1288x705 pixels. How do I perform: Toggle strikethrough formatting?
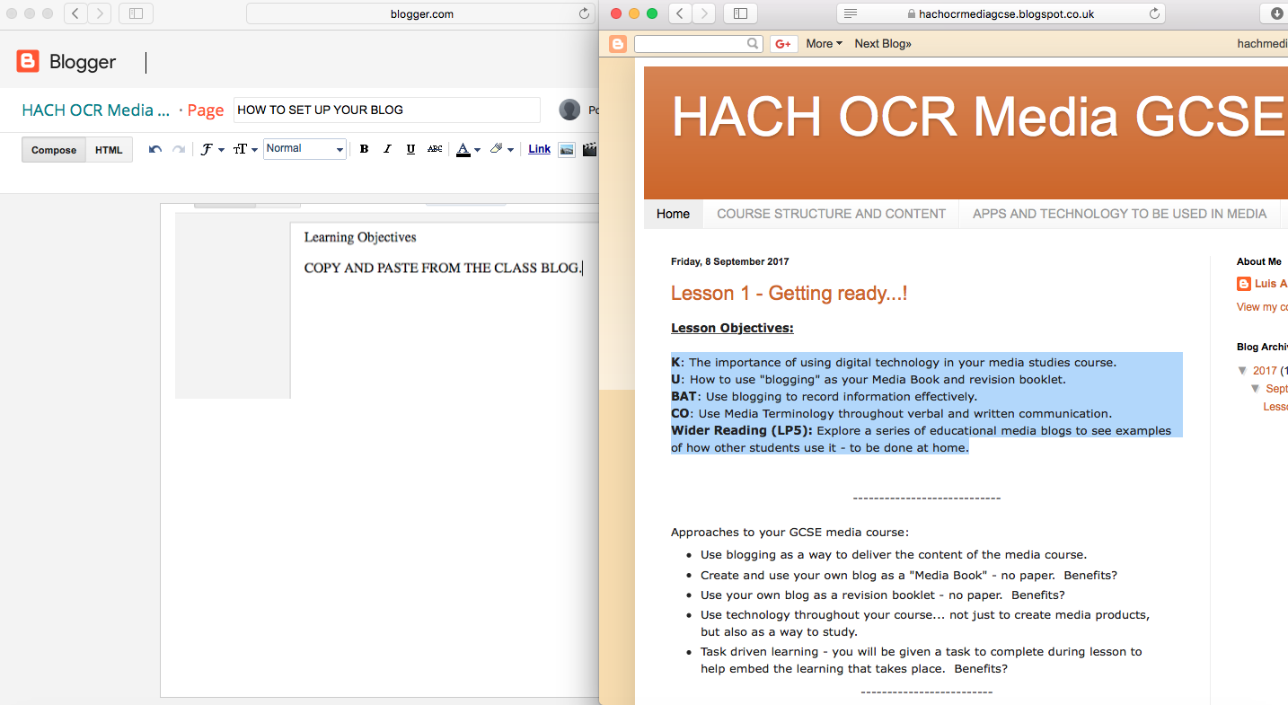(435, 149)
